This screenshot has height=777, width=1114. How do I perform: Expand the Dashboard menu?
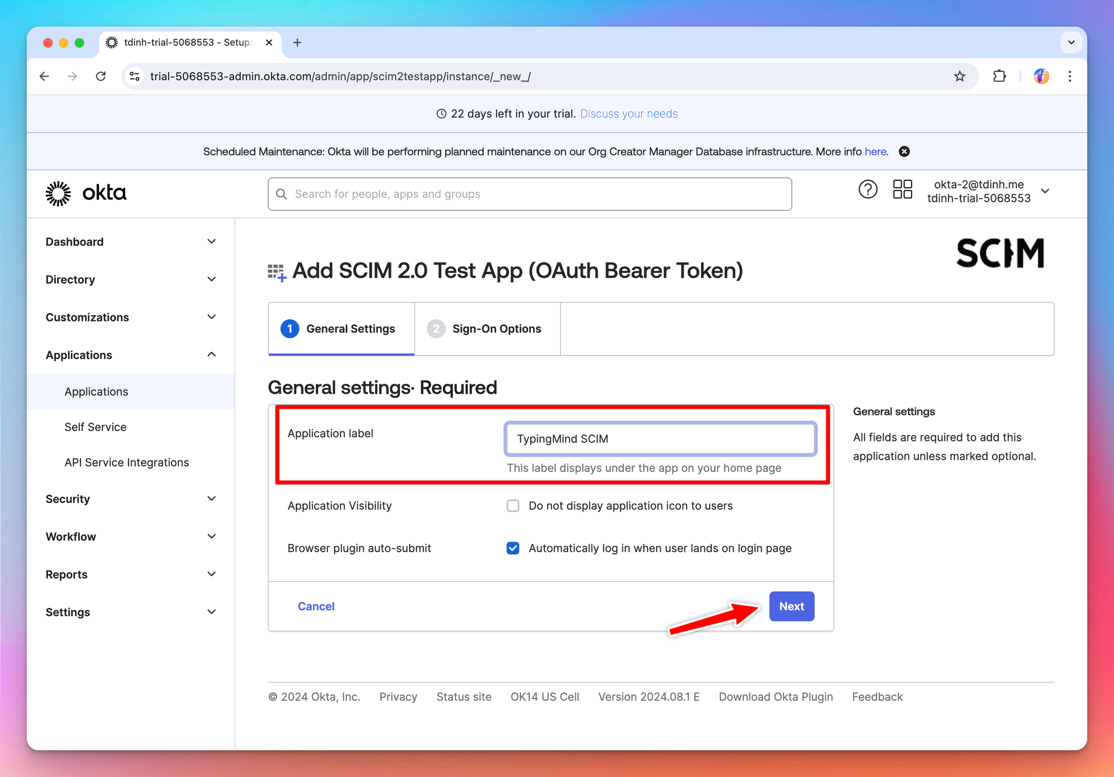click(x=131, y=242)
